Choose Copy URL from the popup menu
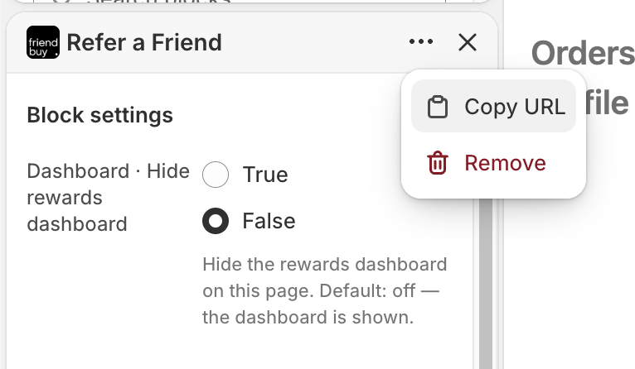 pyautogui.click(x=493, y=106)
